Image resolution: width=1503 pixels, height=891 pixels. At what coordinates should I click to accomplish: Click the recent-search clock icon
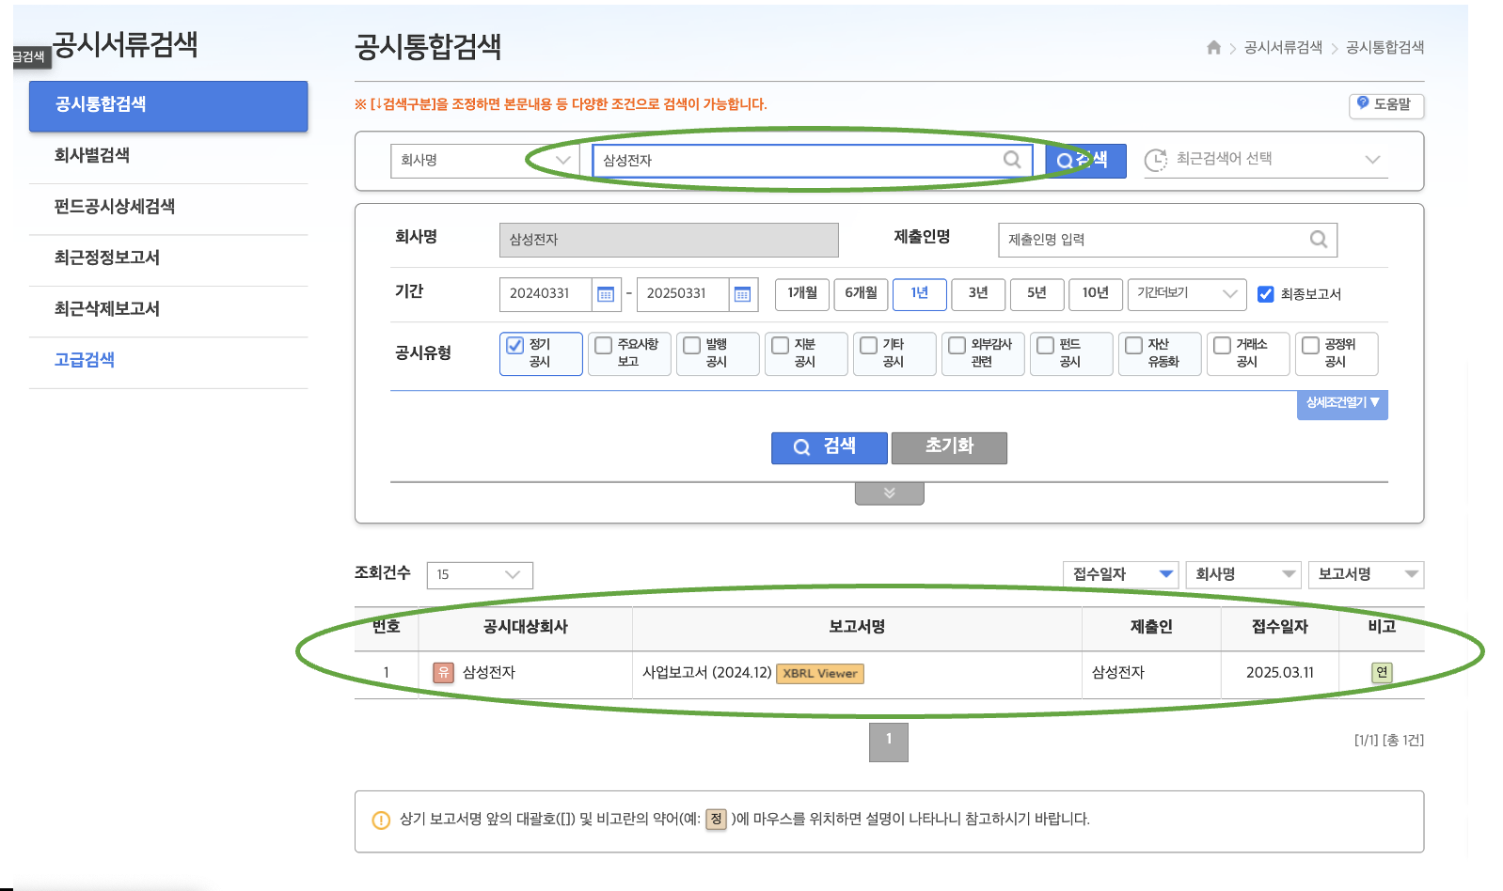(x=1156, y=160)
